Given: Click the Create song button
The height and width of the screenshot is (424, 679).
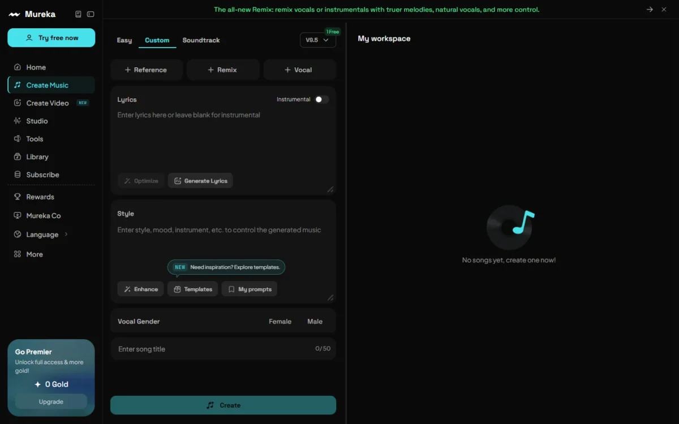Looking at the screenshot, I should pos(223,405).
